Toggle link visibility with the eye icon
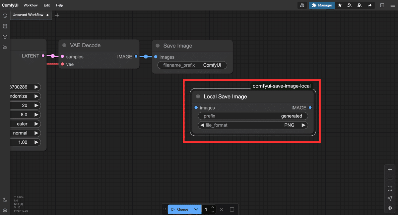 (390, 208)
